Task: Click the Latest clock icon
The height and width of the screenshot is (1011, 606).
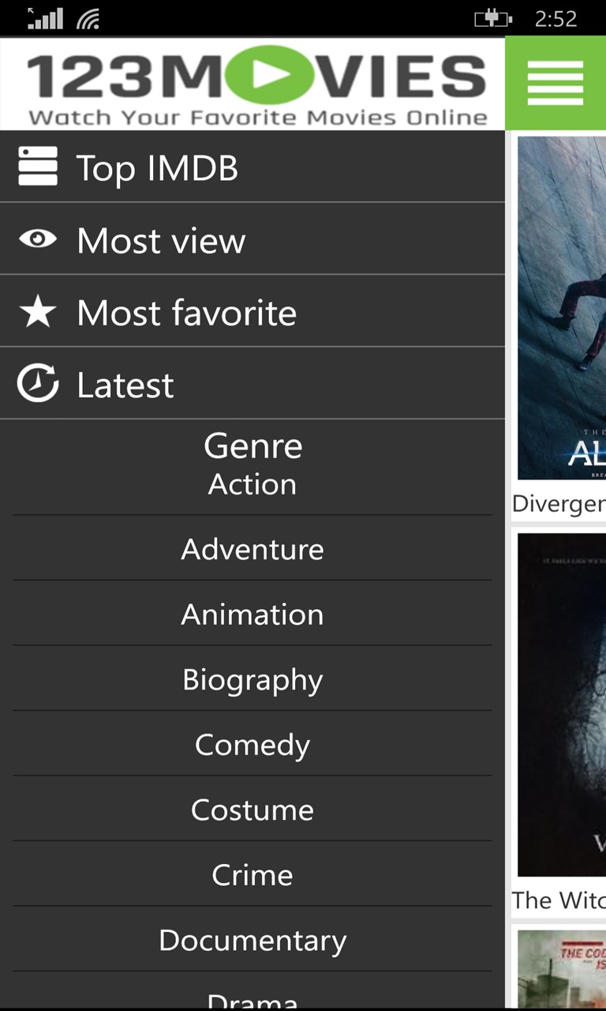Action: click(x=38, y=385)
